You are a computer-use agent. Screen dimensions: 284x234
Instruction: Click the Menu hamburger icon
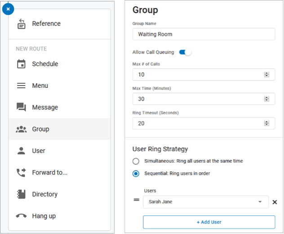click(21, 85)
